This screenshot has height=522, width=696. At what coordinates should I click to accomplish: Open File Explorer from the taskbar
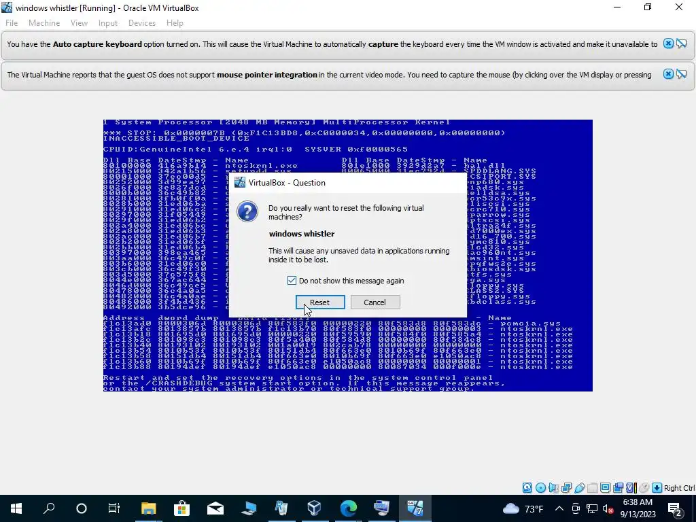149,508
